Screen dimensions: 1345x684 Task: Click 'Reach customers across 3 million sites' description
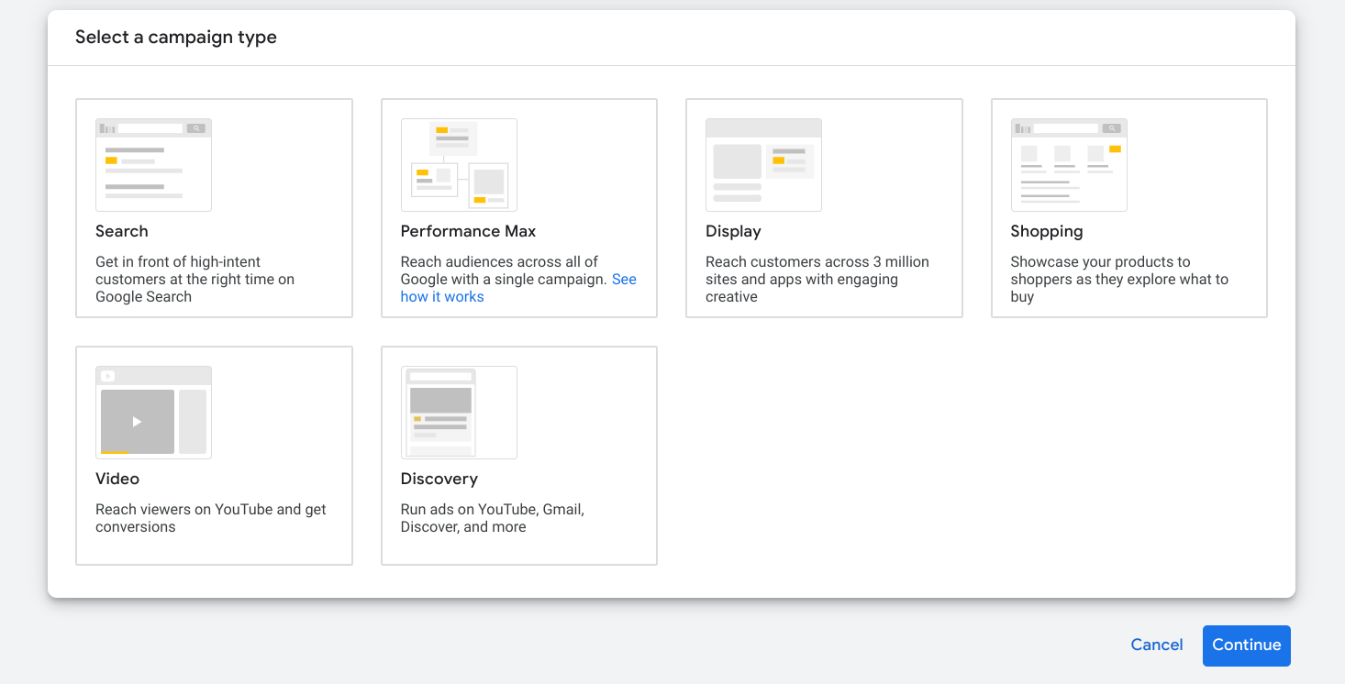pyautogui.click(x=817, y=279)
